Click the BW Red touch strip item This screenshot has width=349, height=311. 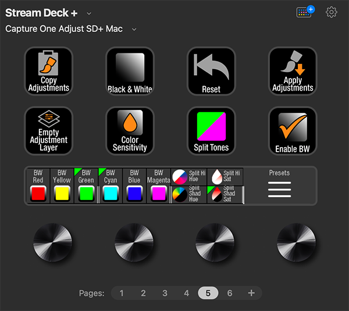click(38, 186)
